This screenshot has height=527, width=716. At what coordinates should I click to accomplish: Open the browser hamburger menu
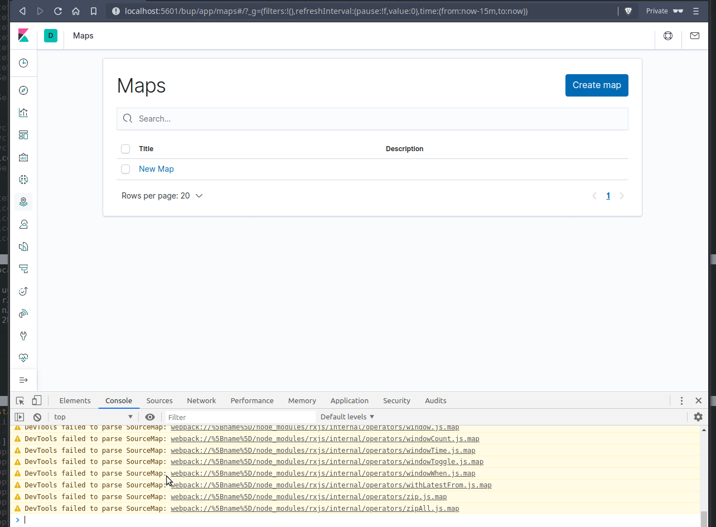[696, 11]
